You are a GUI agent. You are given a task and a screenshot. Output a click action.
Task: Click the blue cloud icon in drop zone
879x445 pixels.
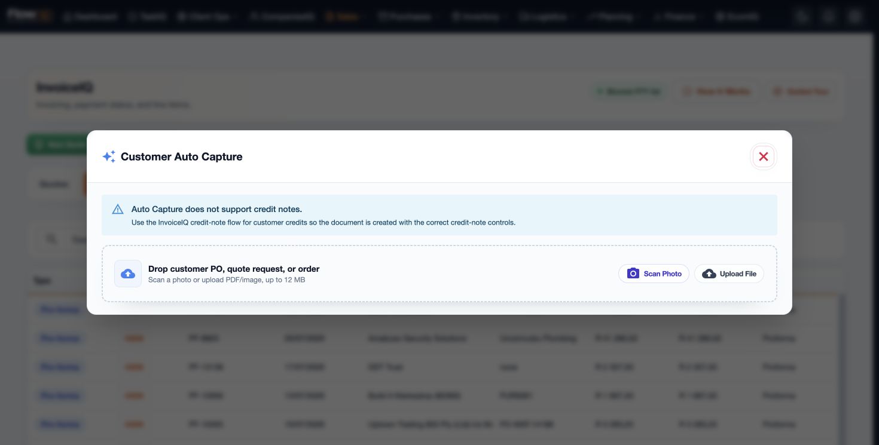(128, 274)
